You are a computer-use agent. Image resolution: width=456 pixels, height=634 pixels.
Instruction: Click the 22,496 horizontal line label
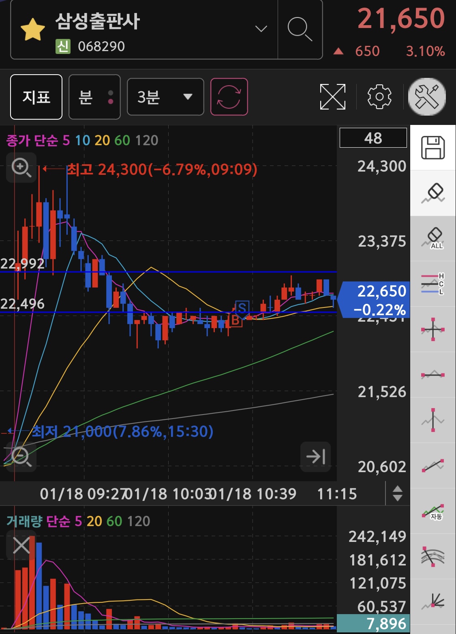pos(22,303)
